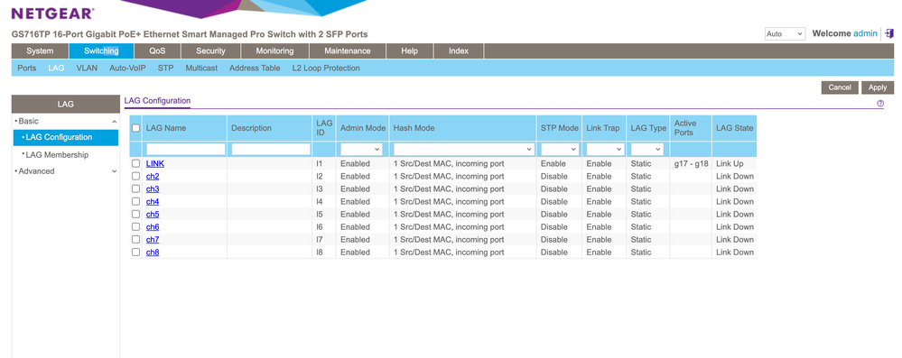Check the box for the ch8 row
Viewport: 902px width, 358px height.
(x=135, y=252)
